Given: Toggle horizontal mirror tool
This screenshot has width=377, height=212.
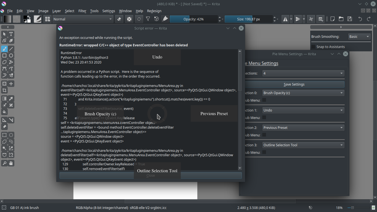Looking at the screenshot, I should [x=285, y=19].
